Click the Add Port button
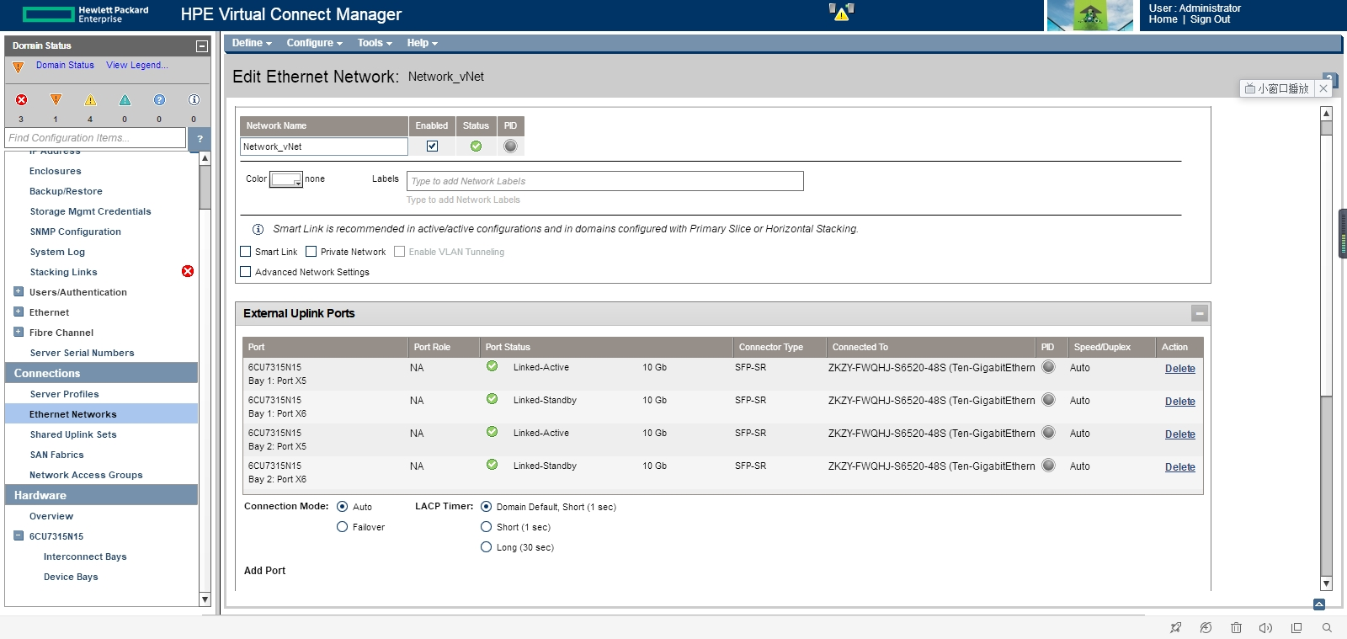 coord(264,571)
